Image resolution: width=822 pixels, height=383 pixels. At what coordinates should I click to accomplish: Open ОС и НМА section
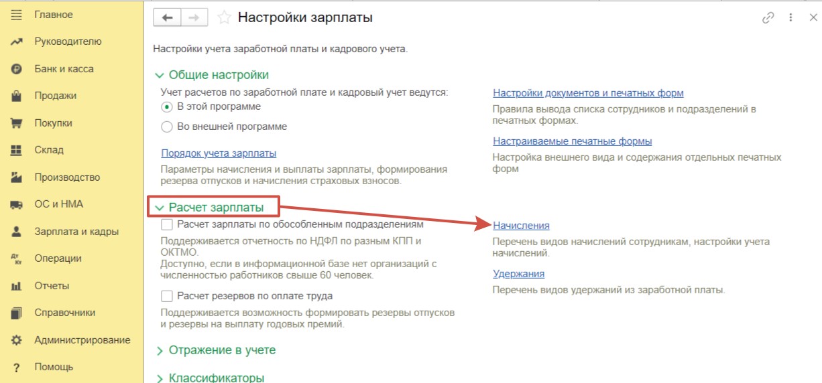point(59,204)
